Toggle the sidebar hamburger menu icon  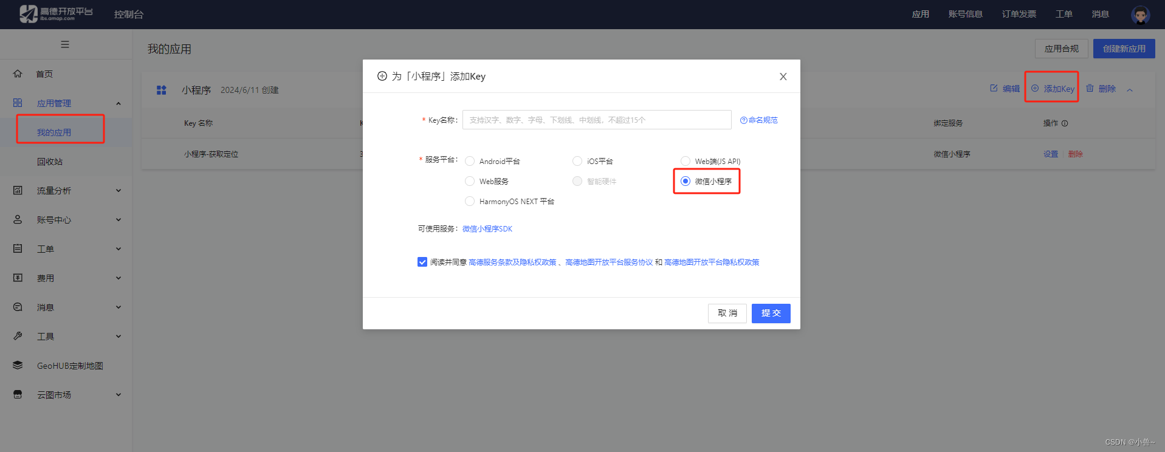point(65,44)
